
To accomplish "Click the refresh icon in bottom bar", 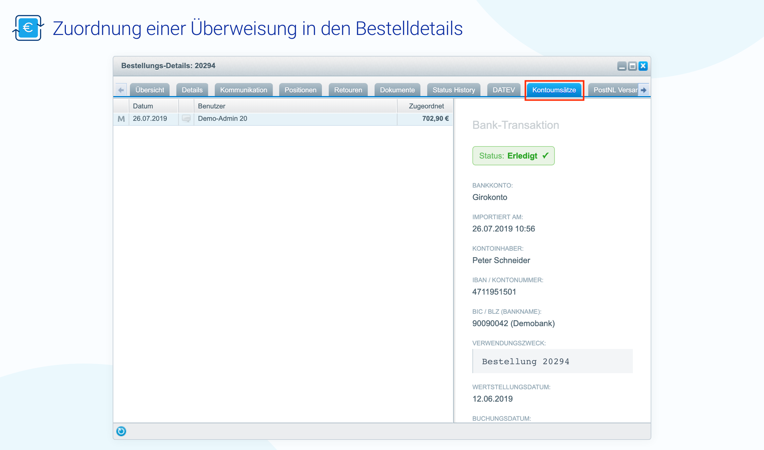I will click(x=121, y=431).
